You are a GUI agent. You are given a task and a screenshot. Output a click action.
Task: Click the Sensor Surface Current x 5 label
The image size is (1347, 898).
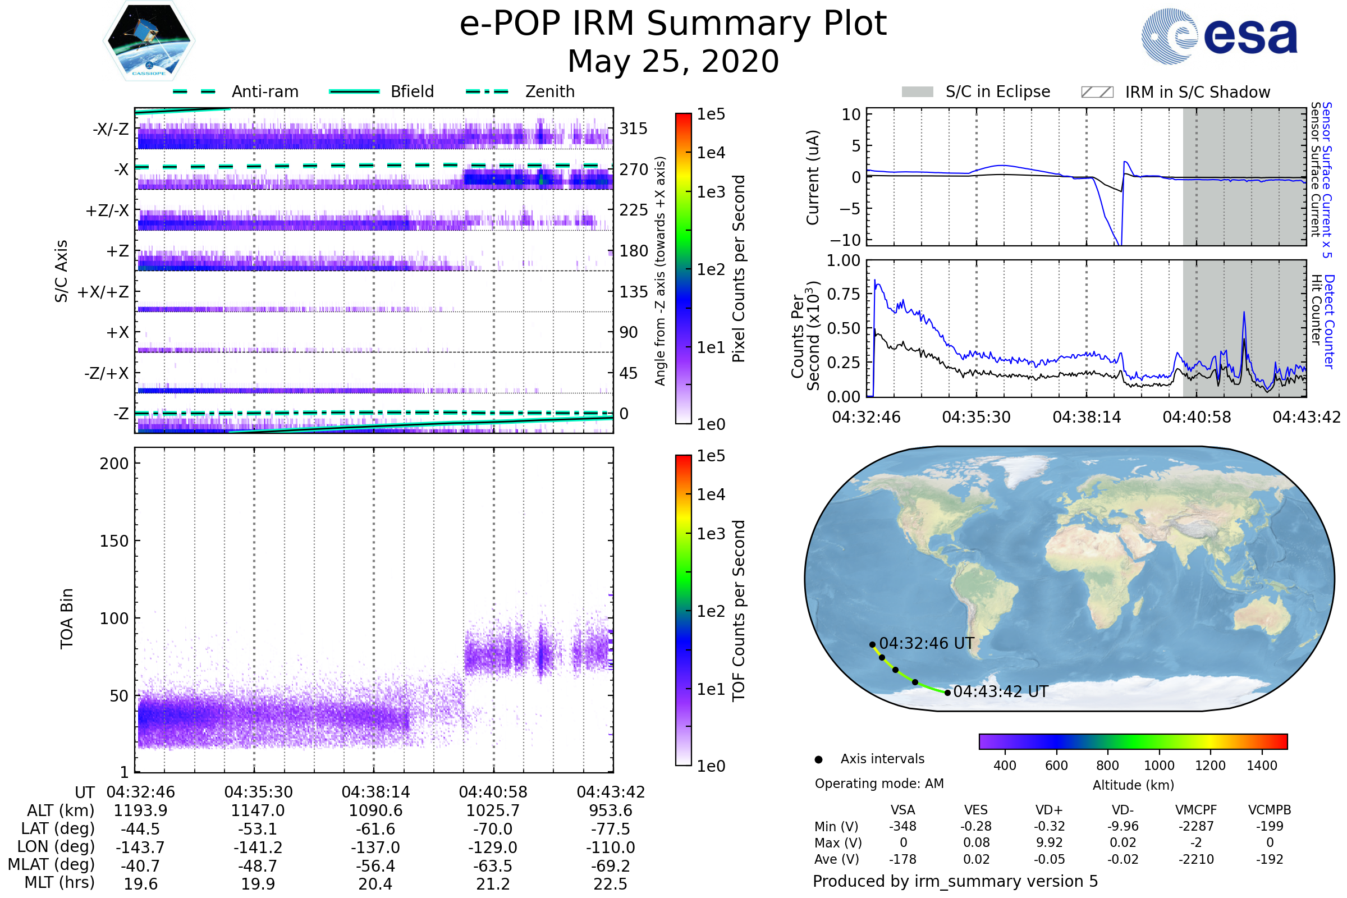(1326, 180)
